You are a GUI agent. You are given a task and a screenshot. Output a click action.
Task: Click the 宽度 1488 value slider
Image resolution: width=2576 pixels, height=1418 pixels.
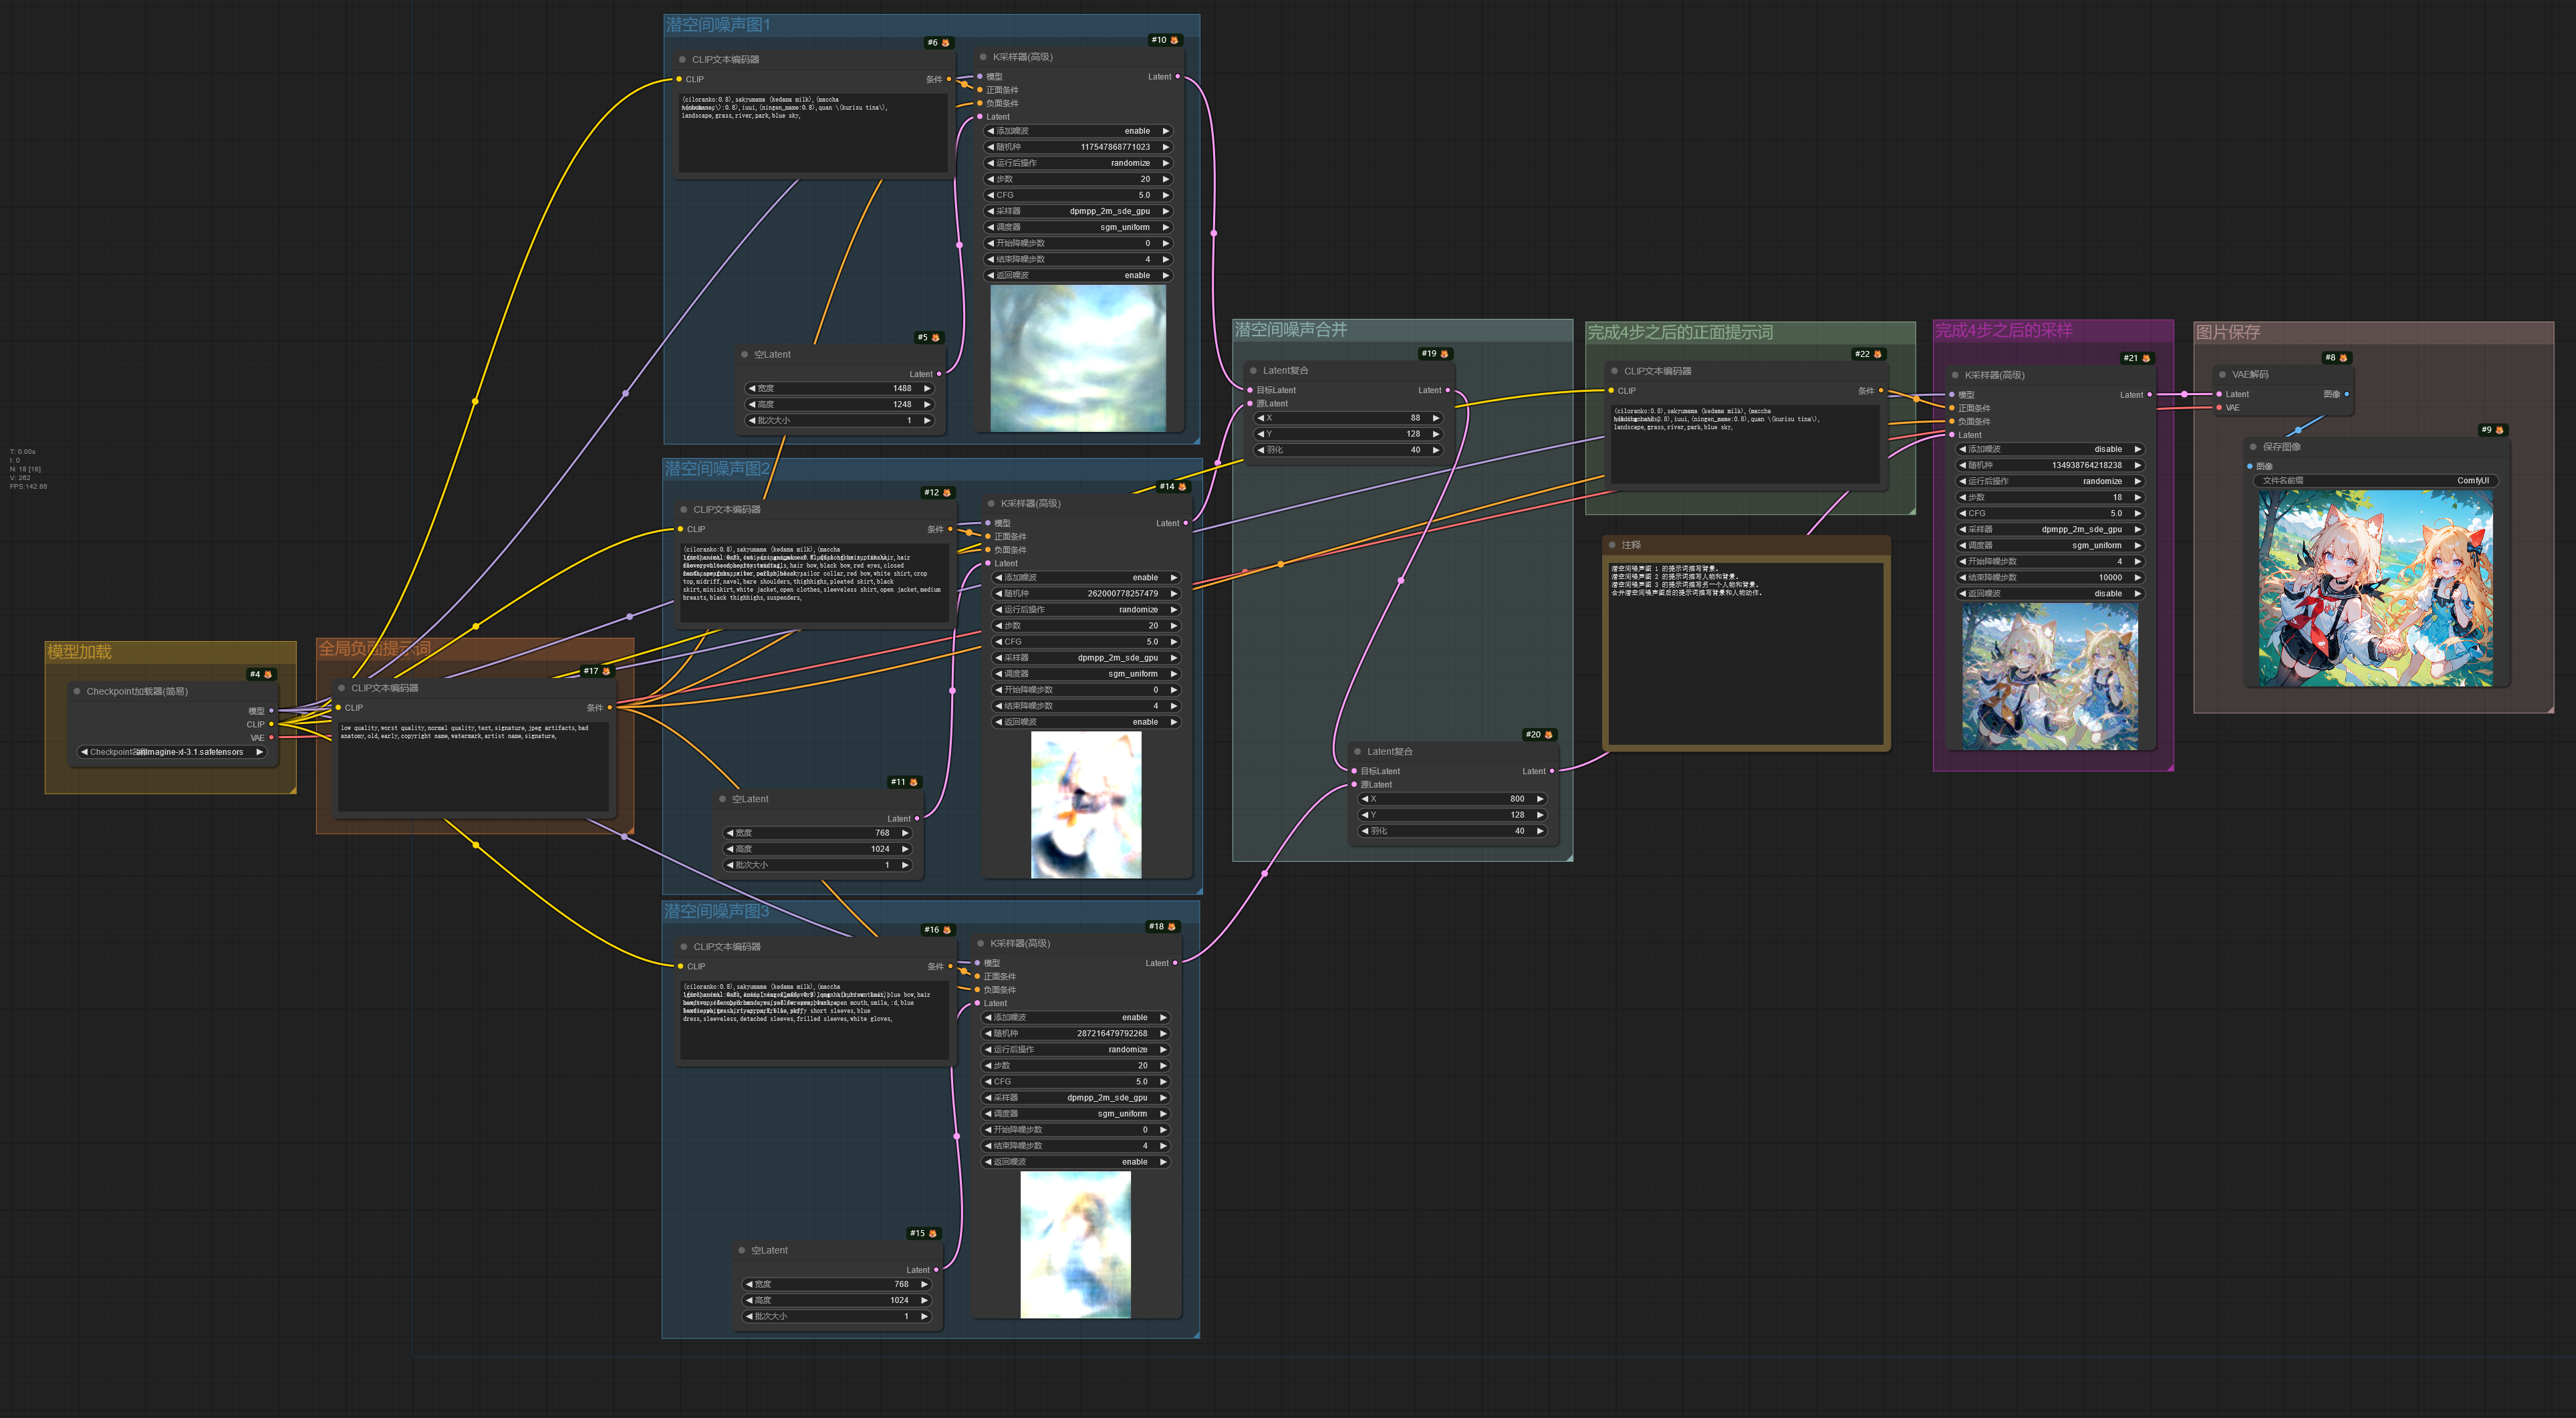[840, 388]
